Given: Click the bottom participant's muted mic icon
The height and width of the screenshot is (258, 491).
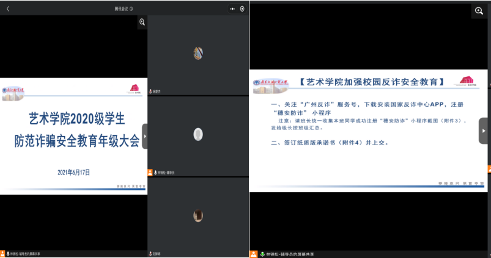Looking at the screenshot, I should [x=151, y=253].
